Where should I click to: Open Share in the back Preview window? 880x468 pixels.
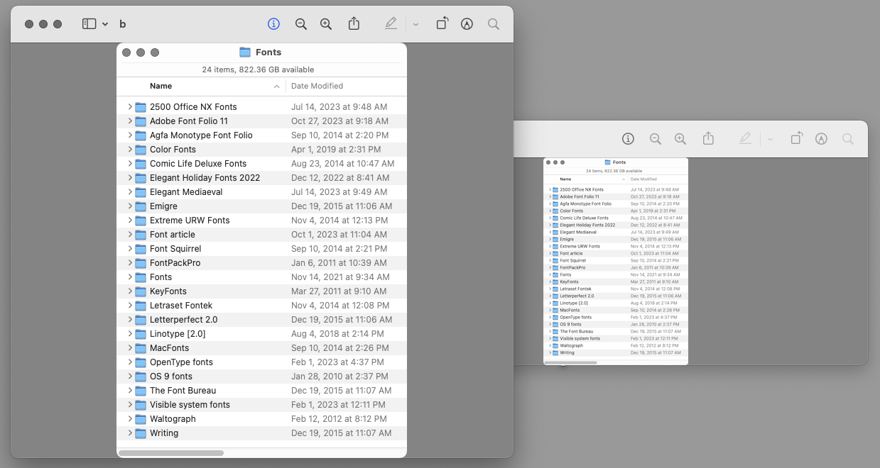pyautogui.click(x=708, y=138)
